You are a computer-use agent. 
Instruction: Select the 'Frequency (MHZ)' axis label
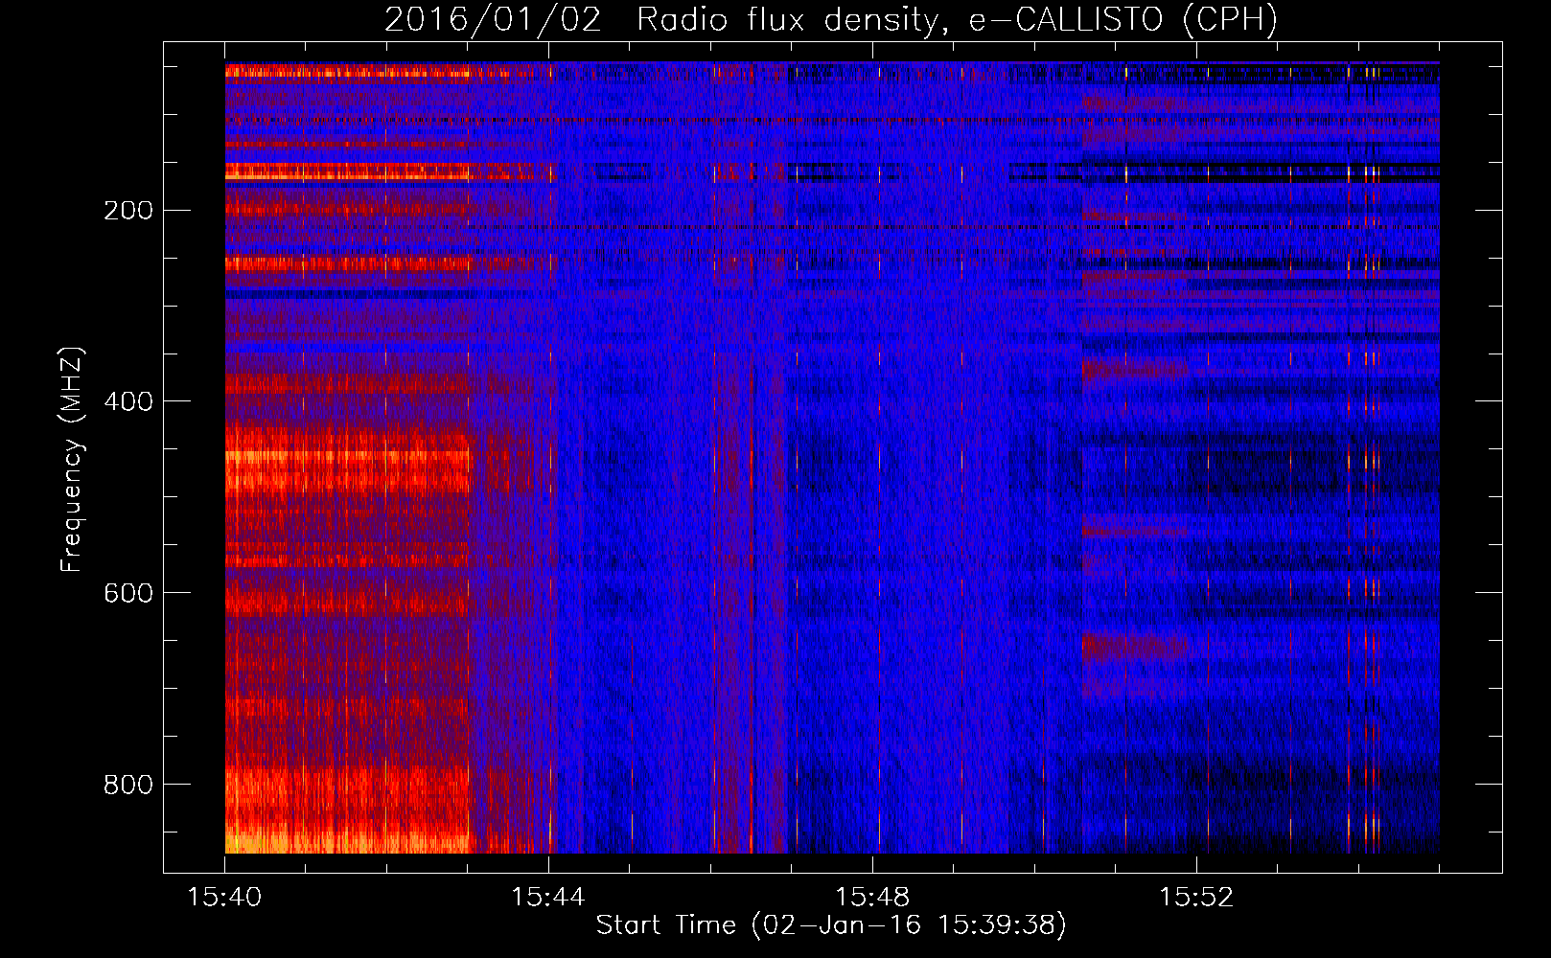coord(72,459)
